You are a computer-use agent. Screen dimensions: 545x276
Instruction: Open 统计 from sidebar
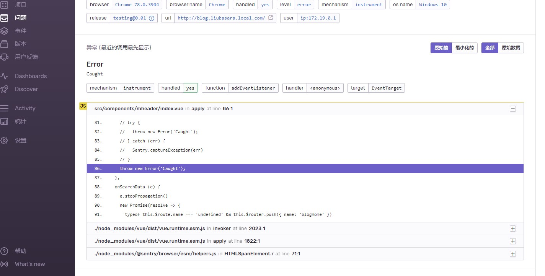tap(21, 121)
